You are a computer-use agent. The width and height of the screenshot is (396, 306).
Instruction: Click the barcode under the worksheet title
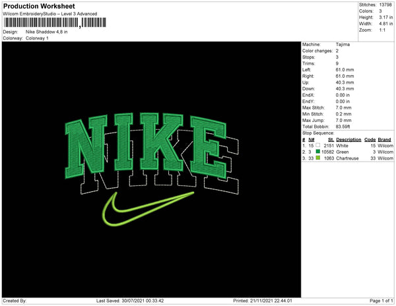tap(55, 22)
